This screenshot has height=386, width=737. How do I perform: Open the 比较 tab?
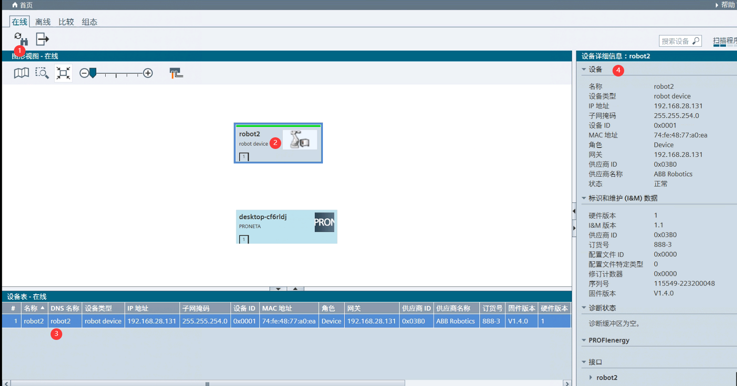pos(66,22)
